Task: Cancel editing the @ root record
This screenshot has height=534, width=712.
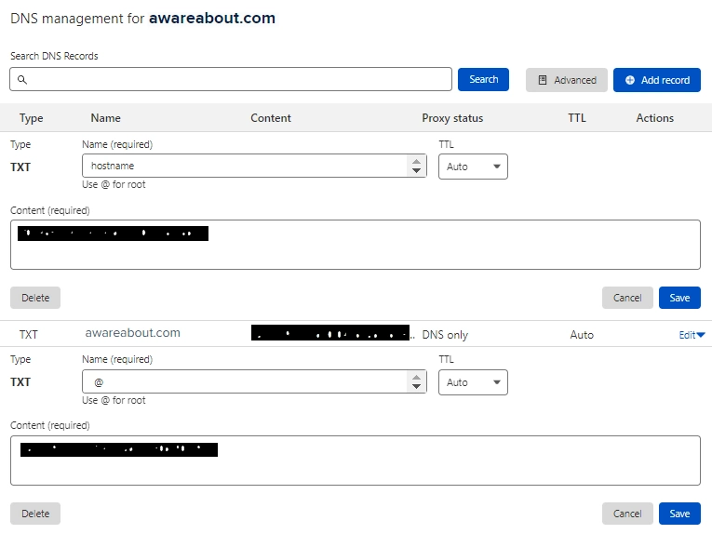Action: point(627,514)
